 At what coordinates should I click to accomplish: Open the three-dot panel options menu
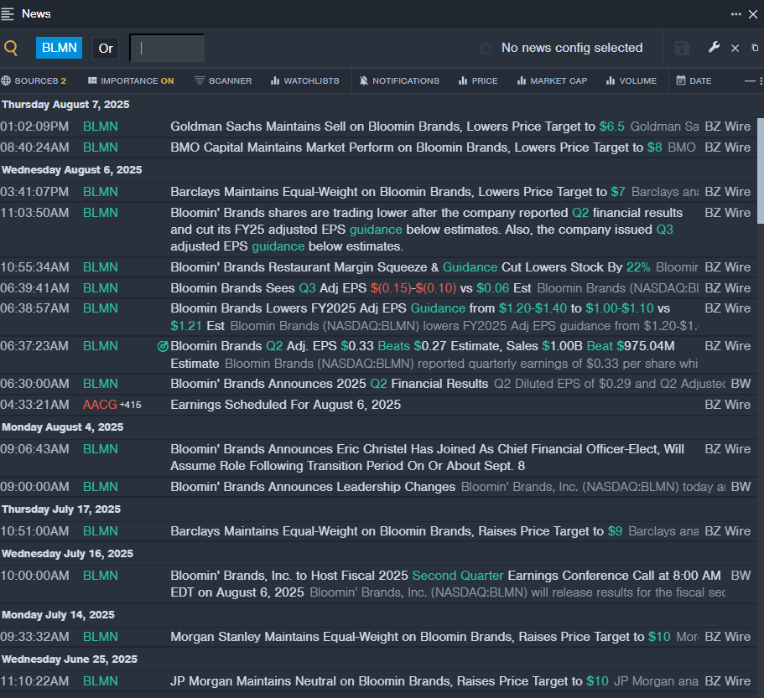click(x=735, y=14)
